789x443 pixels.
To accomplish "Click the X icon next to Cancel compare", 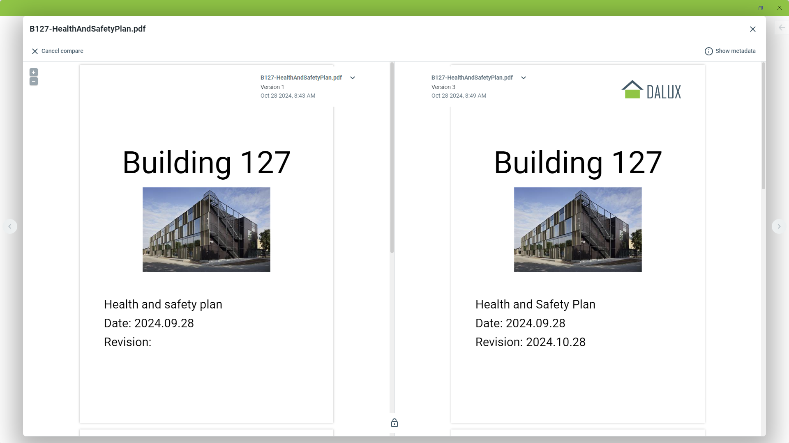I will (35, 51).
